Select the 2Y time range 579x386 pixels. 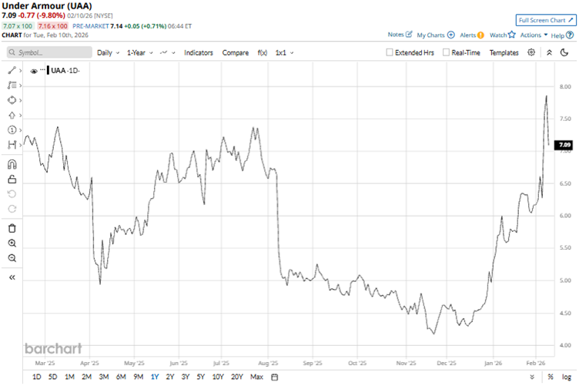170,377
